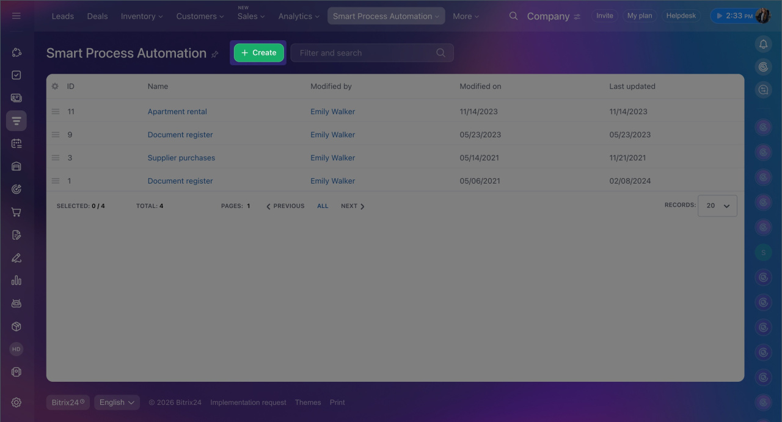The height and width of the screenshot is (422, 782).
Task: Click the Filter and search field
Action: [x=365, y=53]
